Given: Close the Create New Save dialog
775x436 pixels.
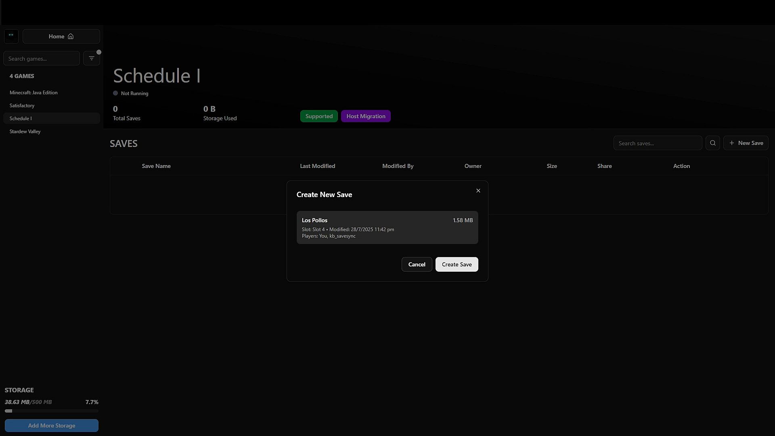Looking at the screenshot, I should [478, 191].
